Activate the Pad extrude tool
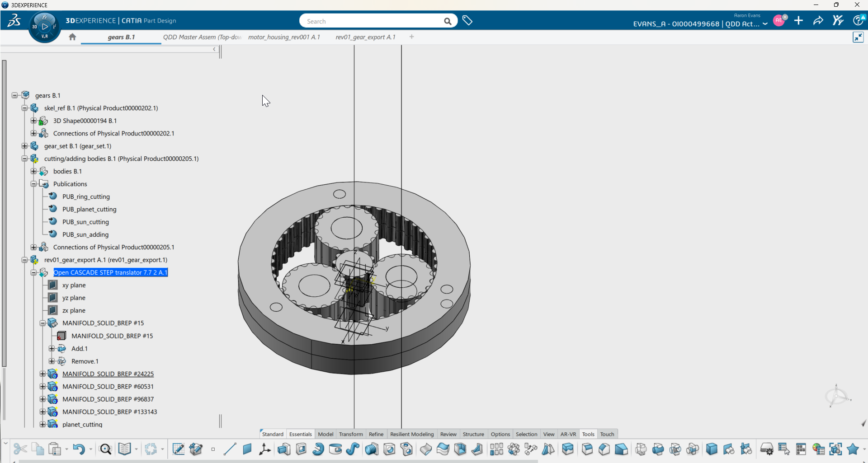This screenshot has width=868, height=463. click(x=284, y=449)
